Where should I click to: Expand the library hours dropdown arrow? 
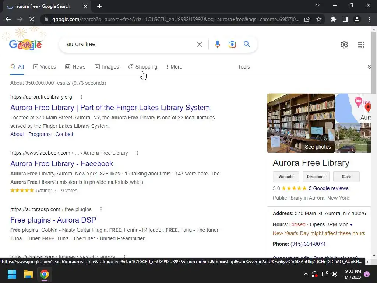point(351,225)
